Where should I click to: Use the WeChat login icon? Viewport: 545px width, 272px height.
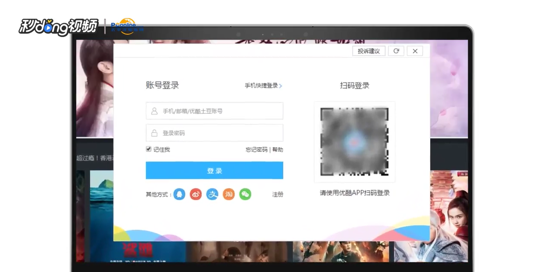click(x=245, y=194)
